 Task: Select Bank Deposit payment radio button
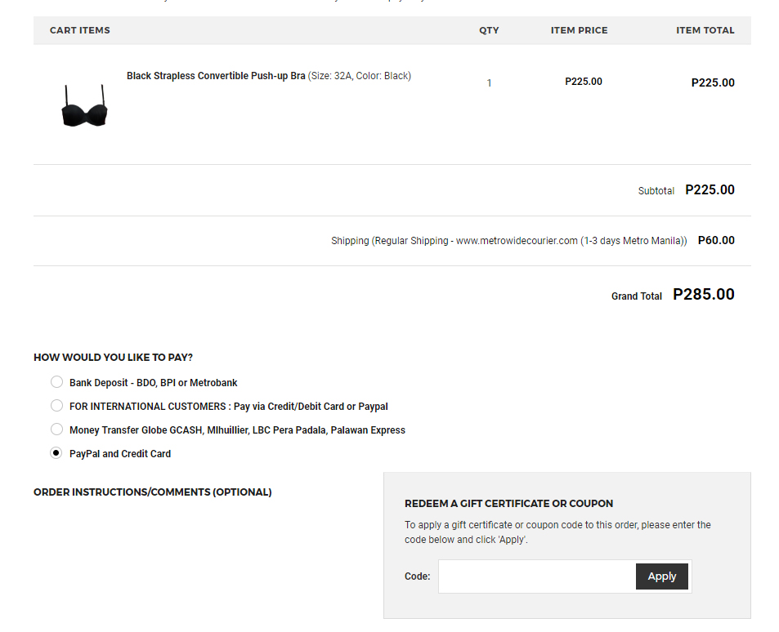coord(56,382)
